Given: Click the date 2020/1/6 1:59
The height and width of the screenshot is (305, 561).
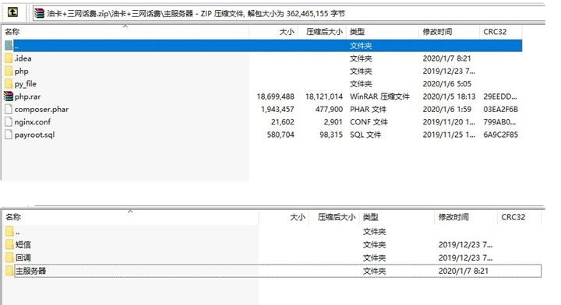Looking at the screenshot, I should (447, 109).
